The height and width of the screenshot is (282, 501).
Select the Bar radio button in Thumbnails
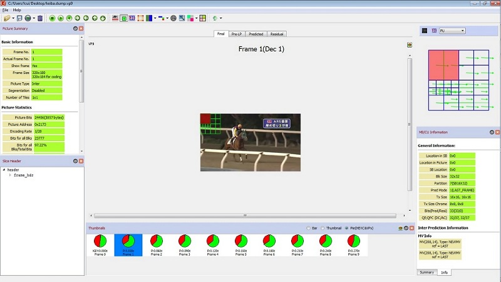[308, 228]
